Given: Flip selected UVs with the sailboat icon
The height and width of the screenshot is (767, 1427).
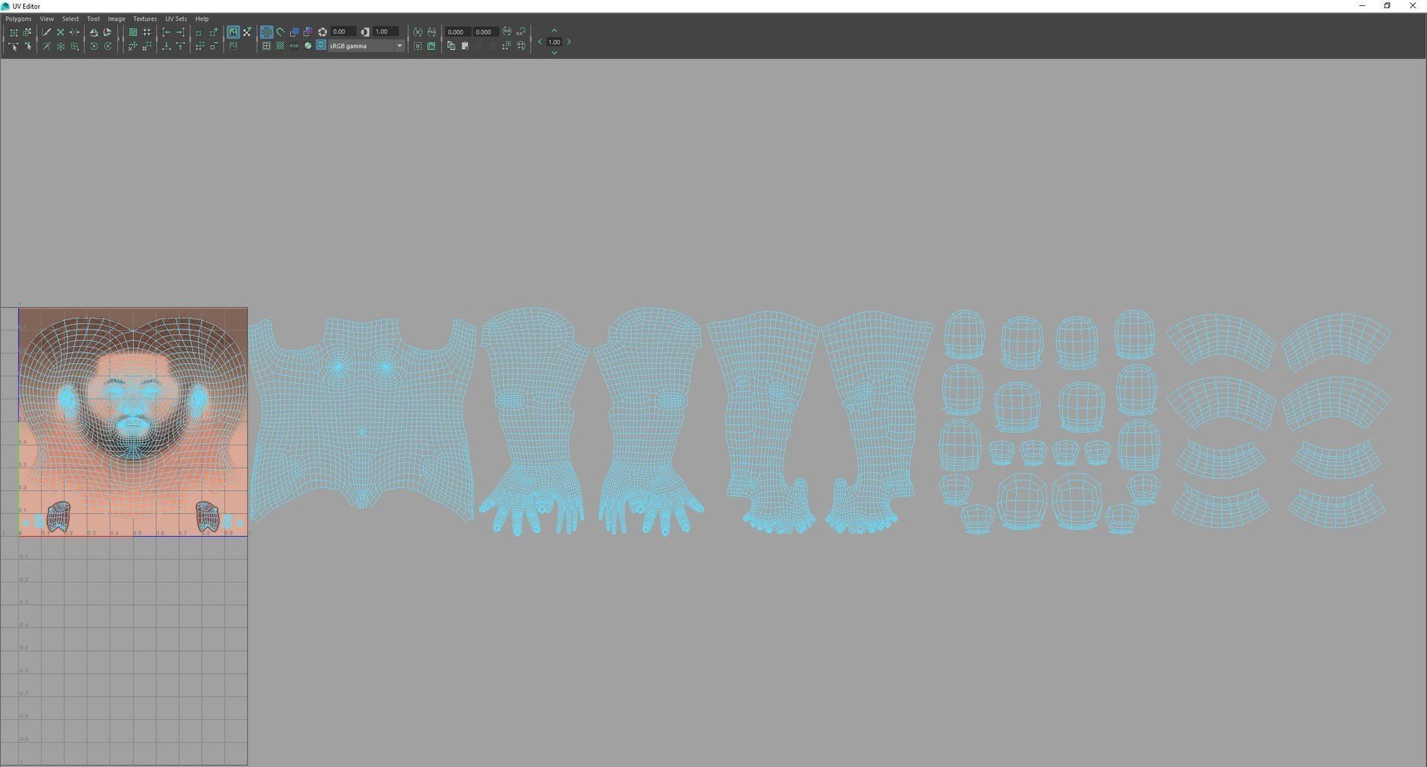Looking at the screenshot, I should coord(94,33).
